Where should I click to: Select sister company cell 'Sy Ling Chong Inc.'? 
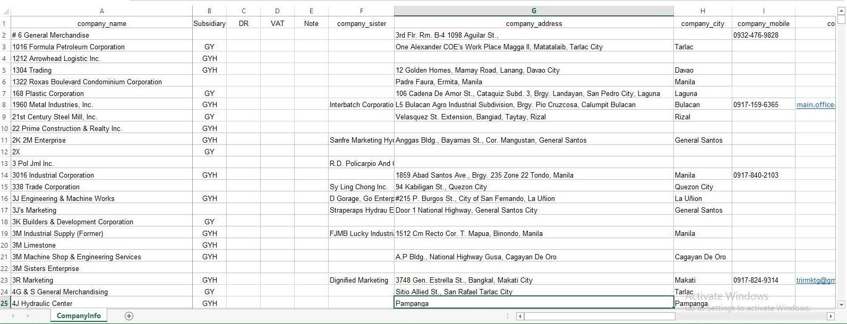tap(361, 187)
